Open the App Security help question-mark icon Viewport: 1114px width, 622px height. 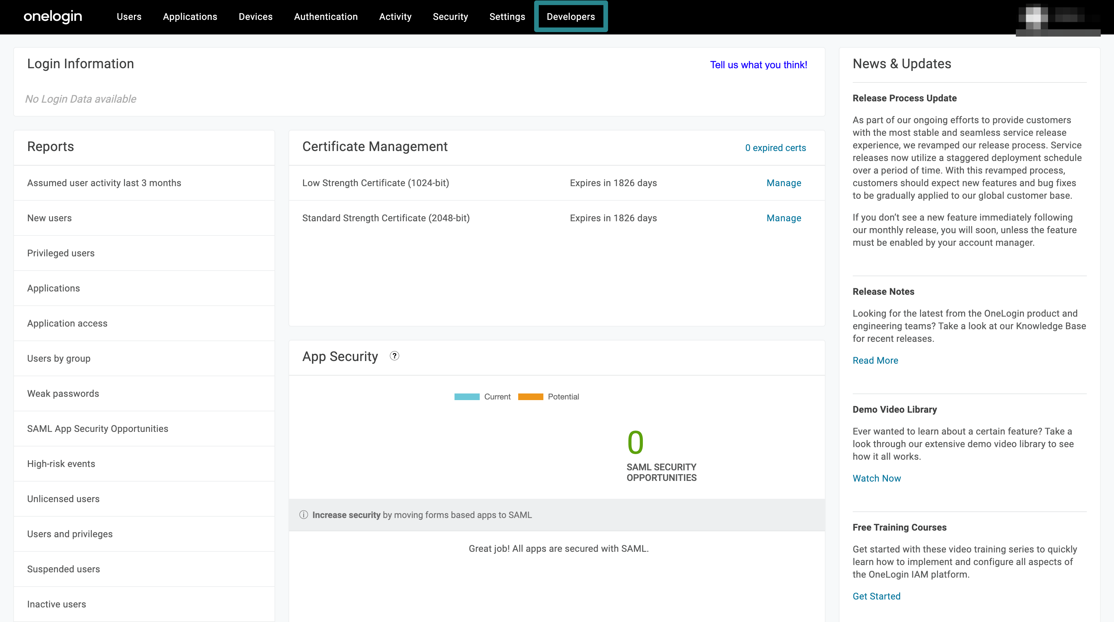point(395,356)
